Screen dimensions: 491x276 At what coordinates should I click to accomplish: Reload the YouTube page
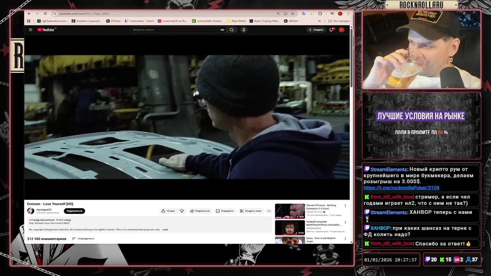coord(45,13)
